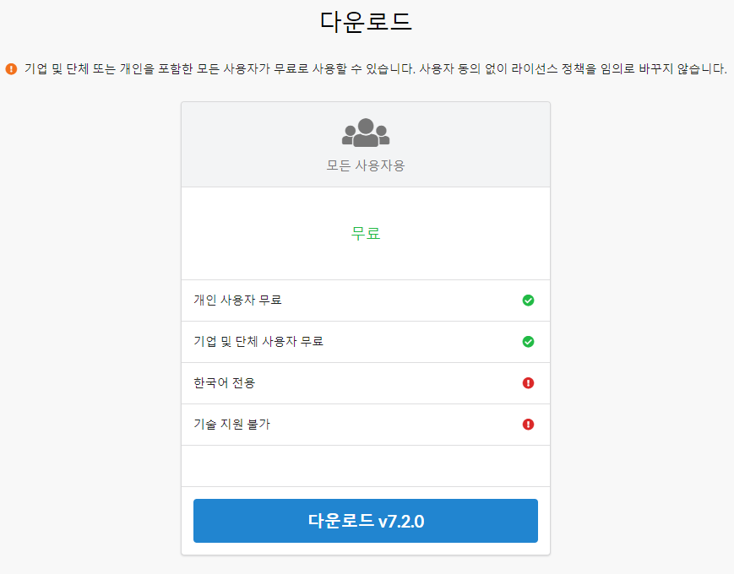The height and width of the screenshot is (574, 734).
Task: Click the 다운로드 v7.2.0 button
Action: 365,521
